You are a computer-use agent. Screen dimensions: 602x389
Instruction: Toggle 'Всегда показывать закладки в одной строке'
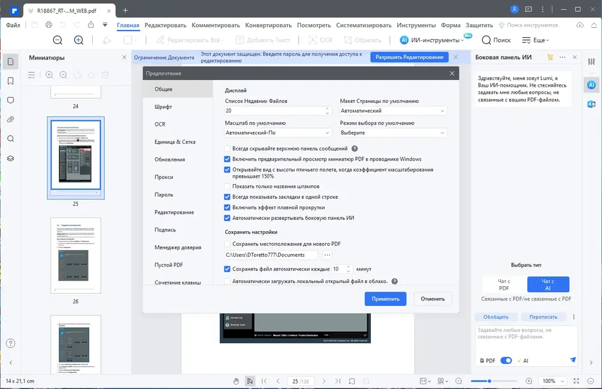pyautogui.click(x=227, y=197)
